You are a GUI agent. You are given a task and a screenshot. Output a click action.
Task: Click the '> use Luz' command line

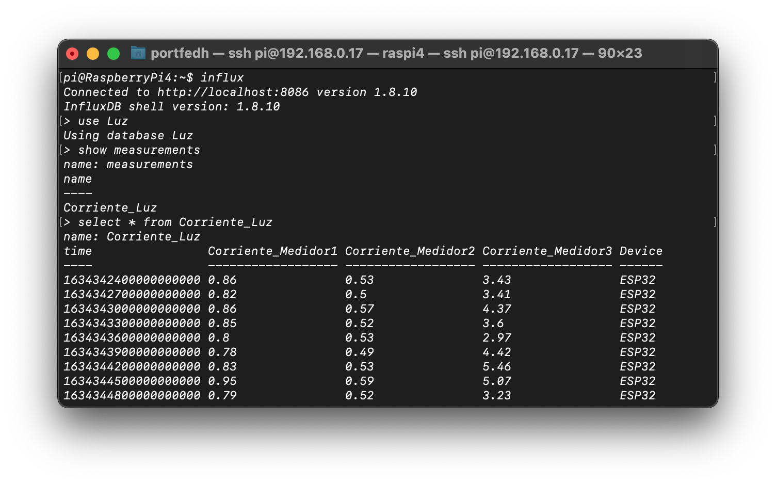pyautogui.click(x=95, y=121)
